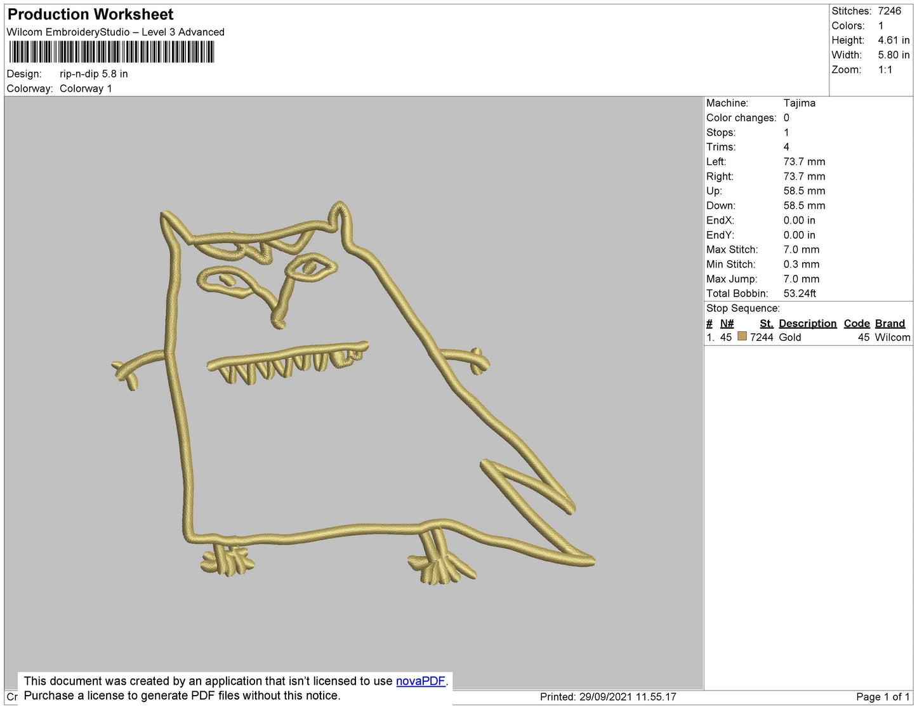This screenshot has height=709, width=917.
Task: Select the 'Production Worksheet' title
Action: coord(90,15)
